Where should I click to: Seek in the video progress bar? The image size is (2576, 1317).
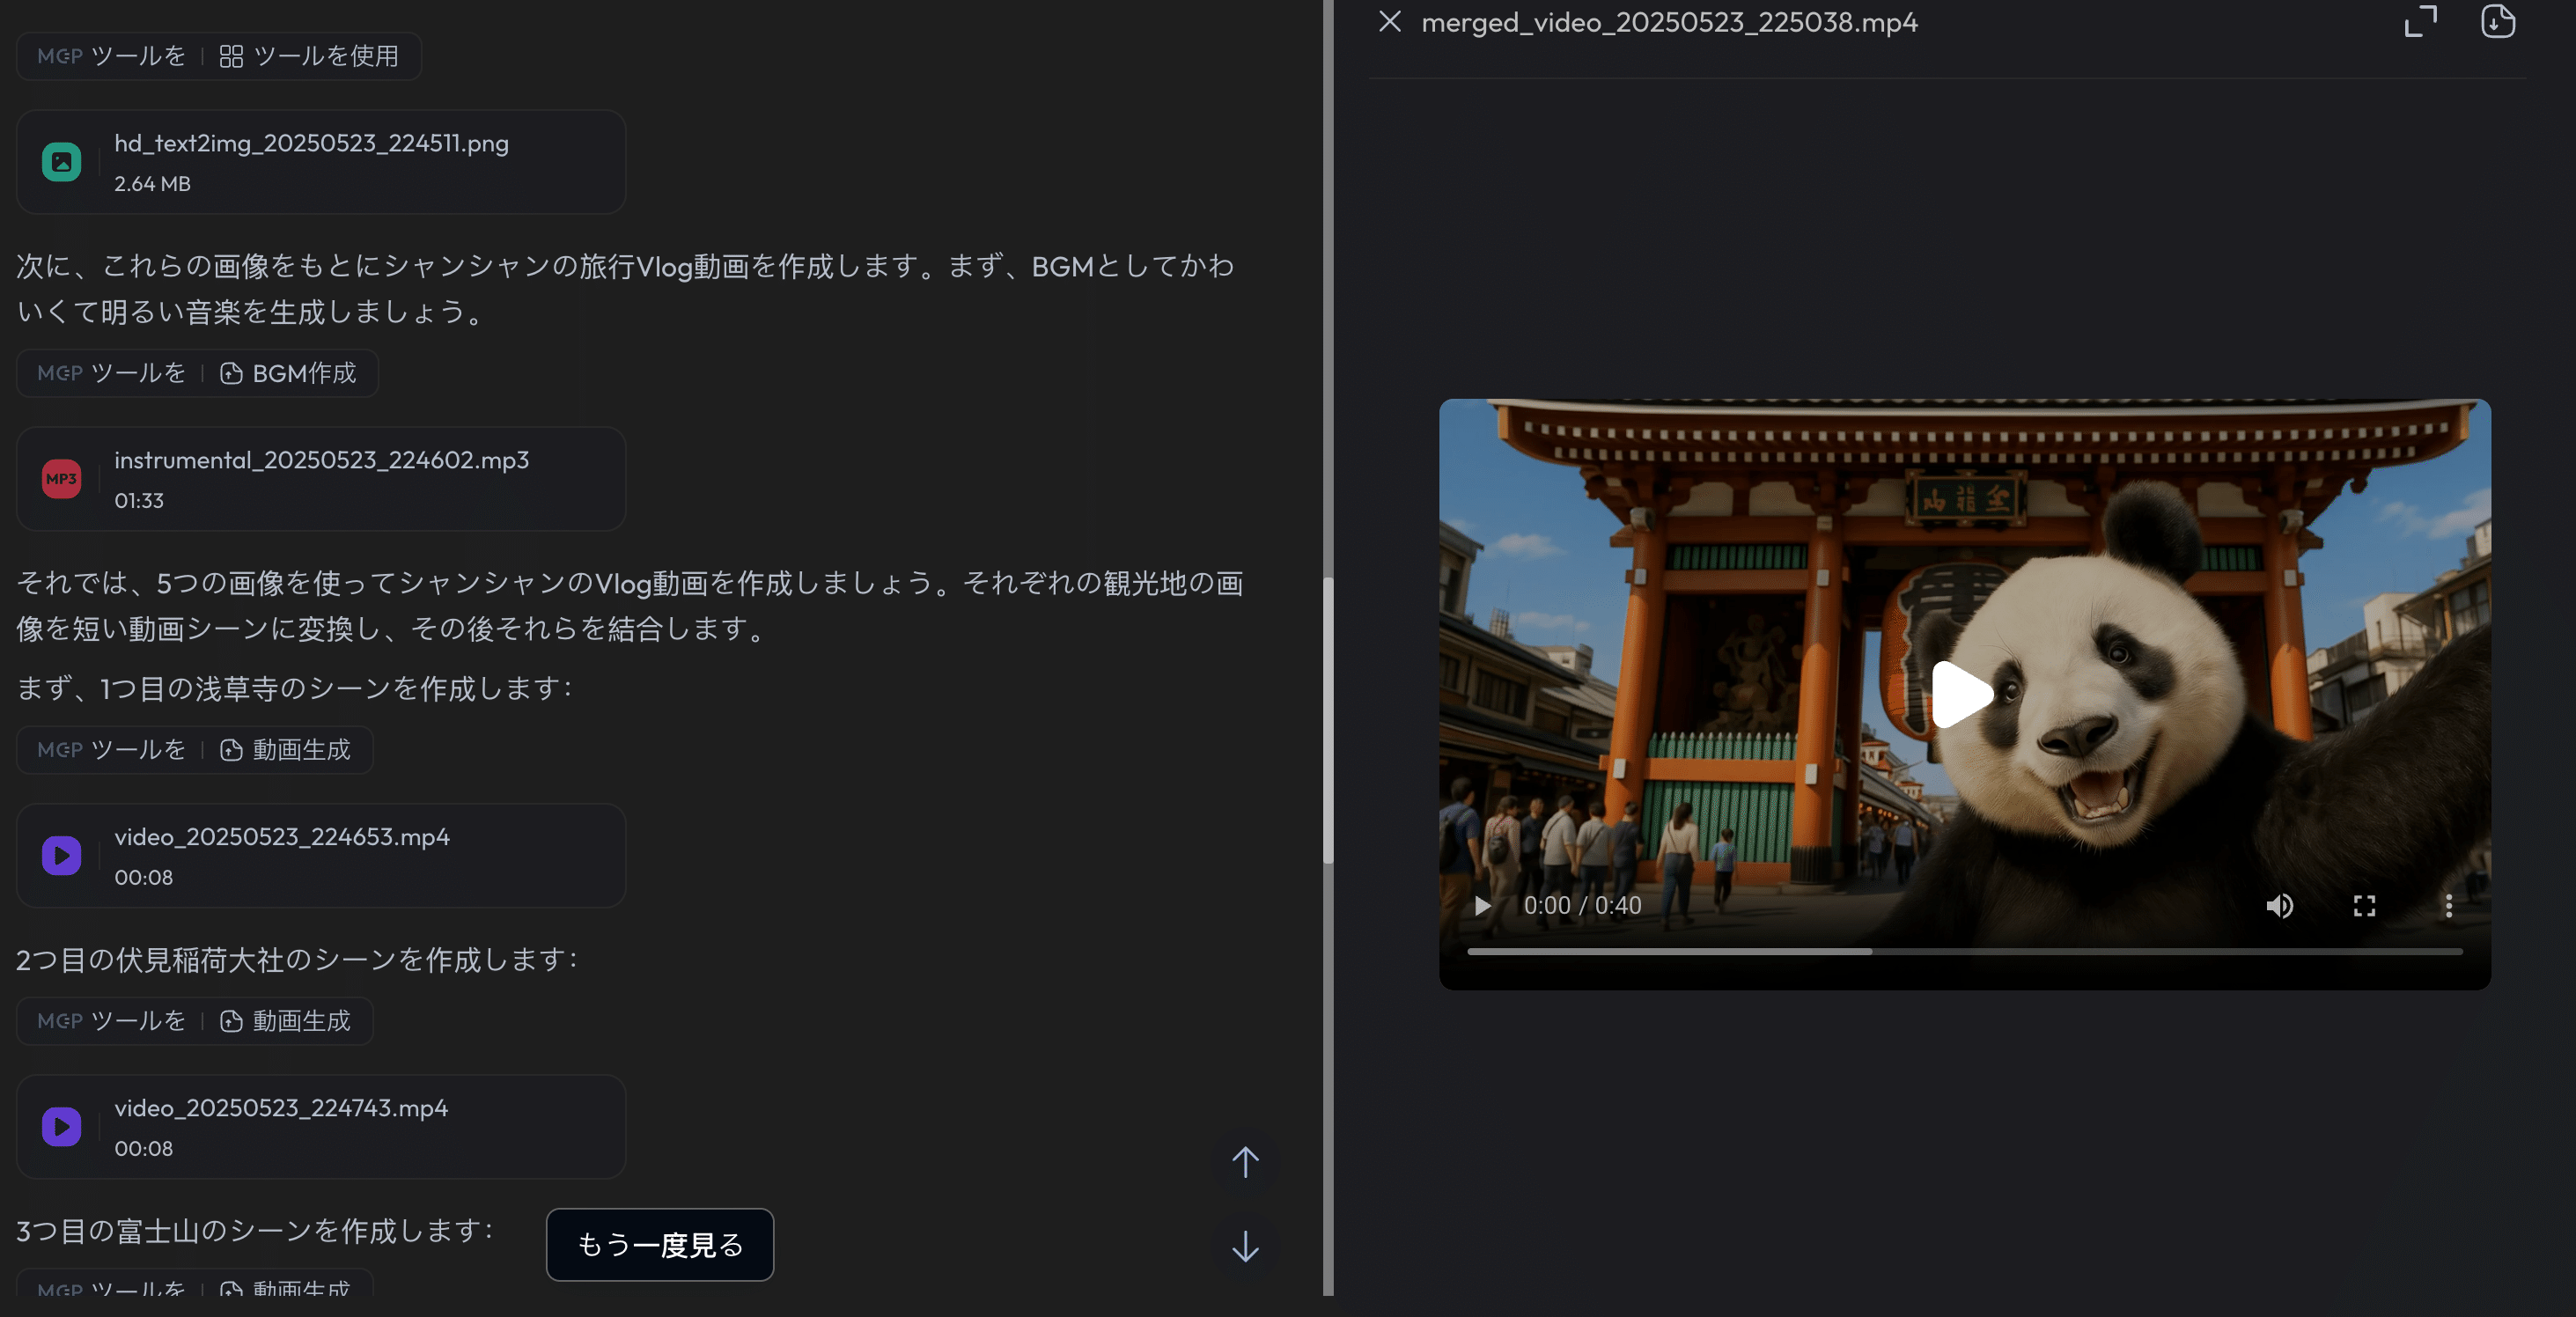(x=1964, y=952)
